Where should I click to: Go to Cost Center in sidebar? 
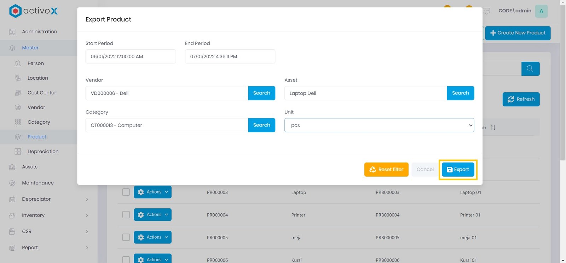42,93
